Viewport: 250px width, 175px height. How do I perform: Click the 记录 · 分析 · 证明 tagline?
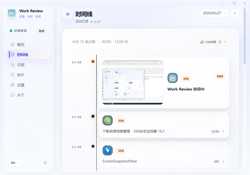point(30,16)
